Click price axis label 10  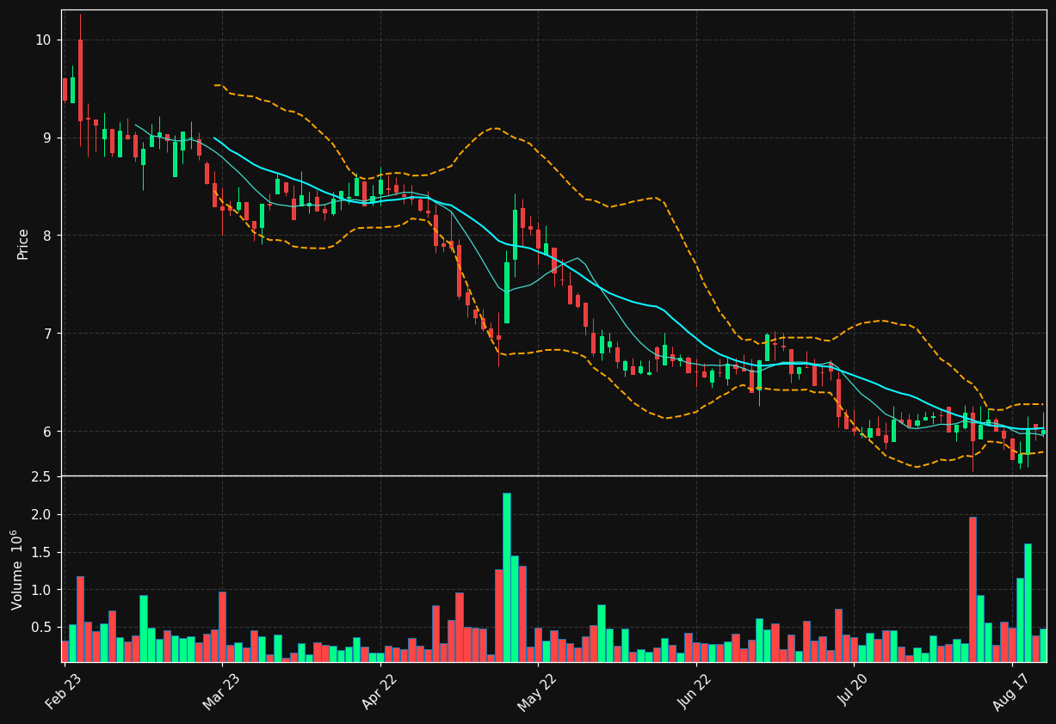[x=44, y=40]
